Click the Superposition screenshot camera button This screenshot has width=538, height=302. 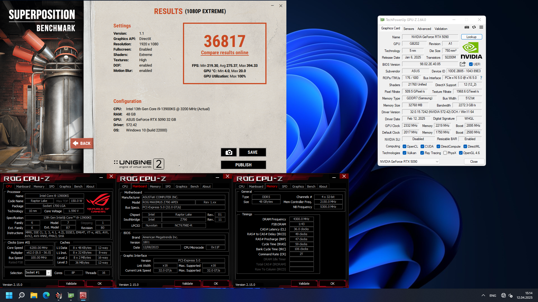[x=229, y=152]
